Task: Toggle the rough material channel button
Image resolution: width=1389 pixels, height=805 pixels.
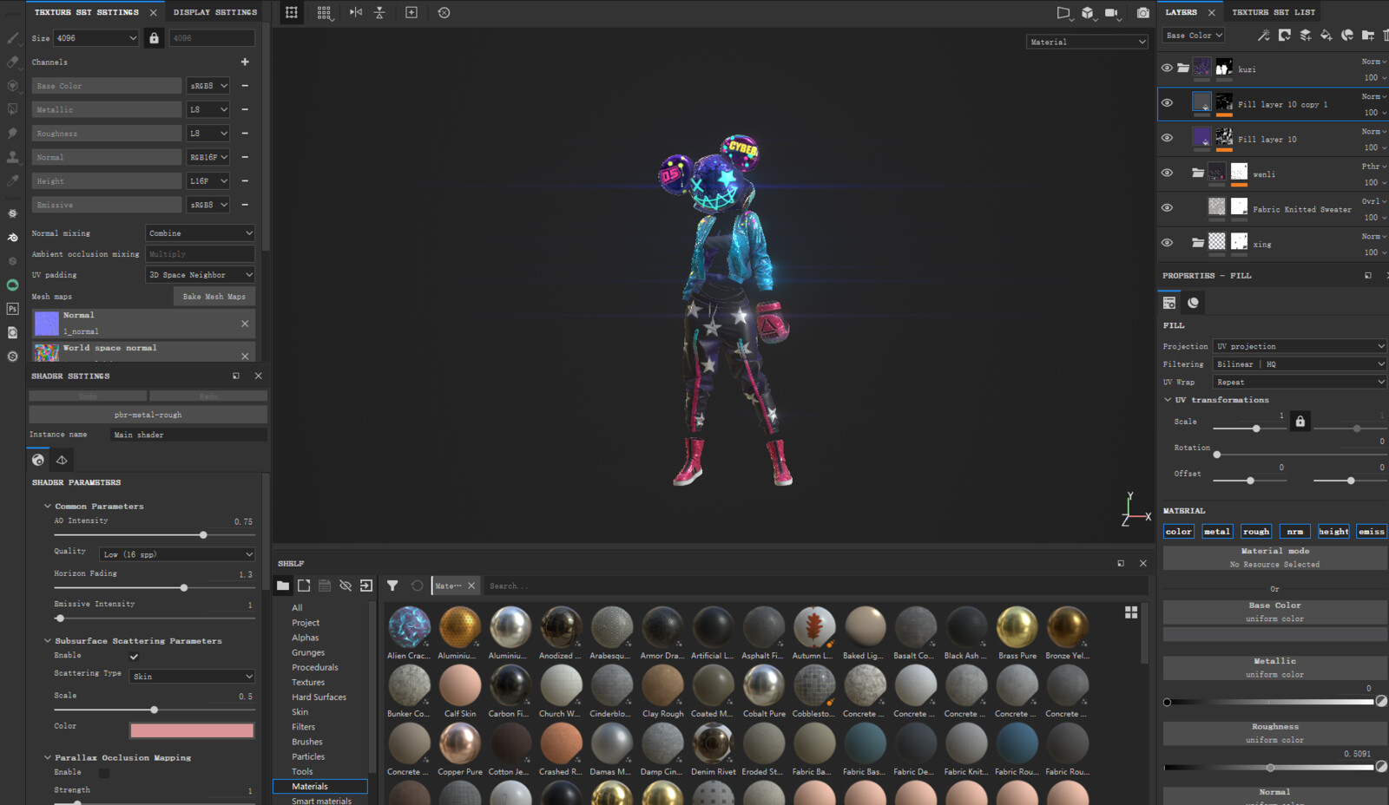Action: [1255, 532]
